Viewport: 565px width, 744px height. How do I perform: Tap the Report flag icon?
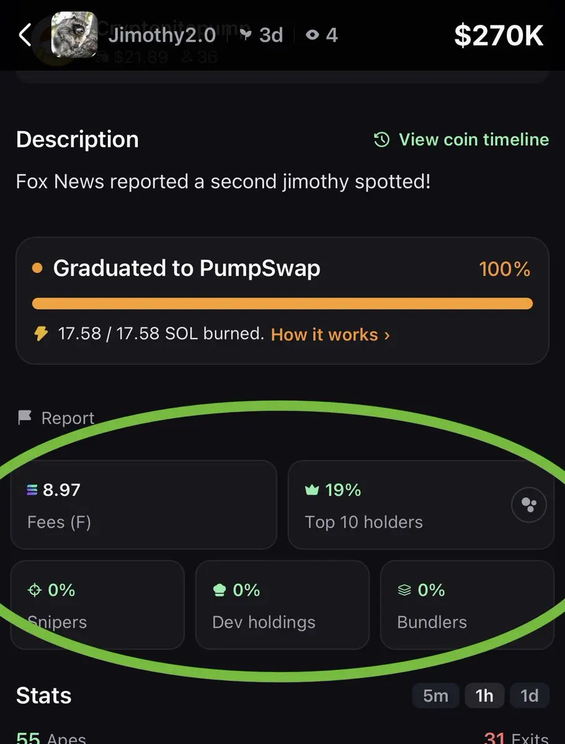[x=24, y=418]
